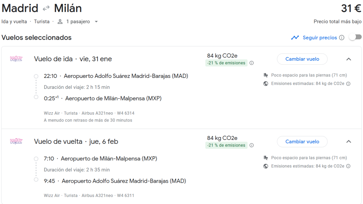Open the Turista cabin class selector
Viewport: 363px width, 204px height.
click(x=41, y=21)
